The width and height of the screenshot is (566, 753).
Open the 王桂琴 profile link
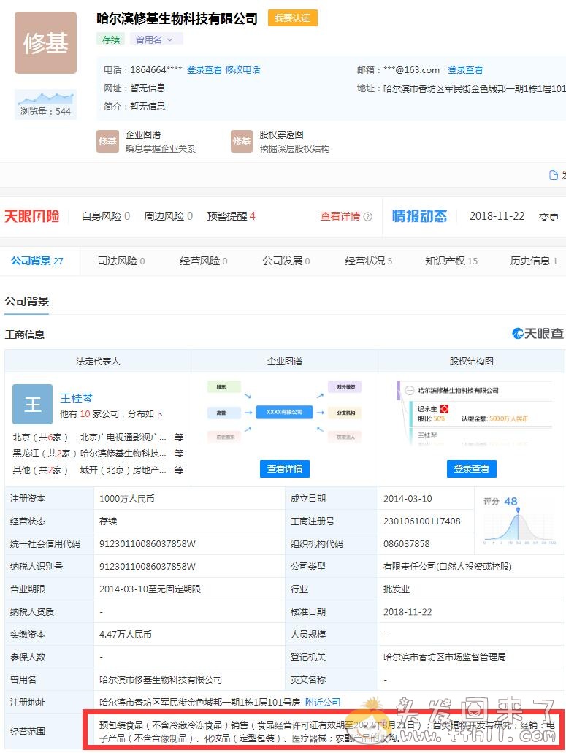(77, 398)
